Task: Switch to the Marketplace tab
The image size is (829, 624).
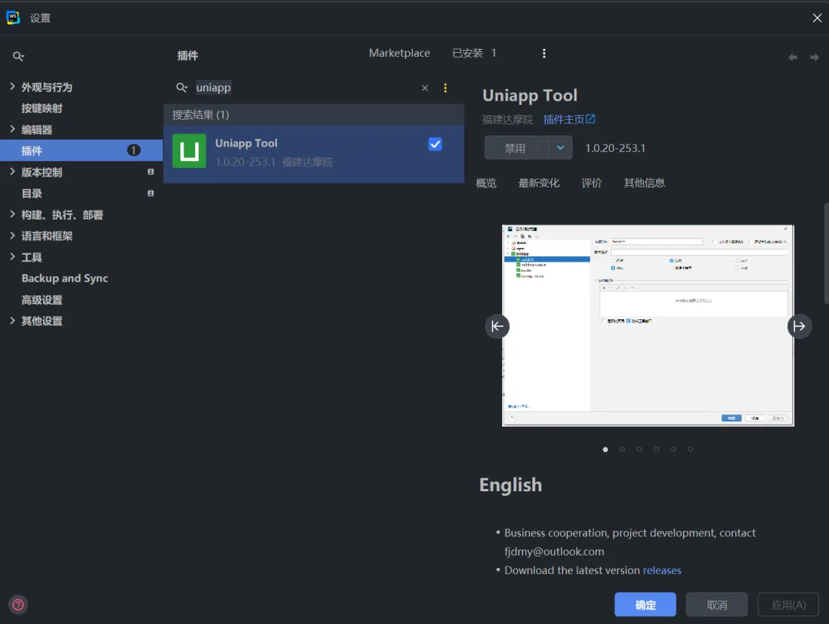Action: 399,54
